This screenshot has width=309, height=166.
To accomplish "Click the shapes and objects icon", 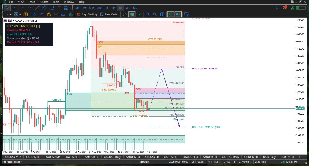I will tap(66, 8).
